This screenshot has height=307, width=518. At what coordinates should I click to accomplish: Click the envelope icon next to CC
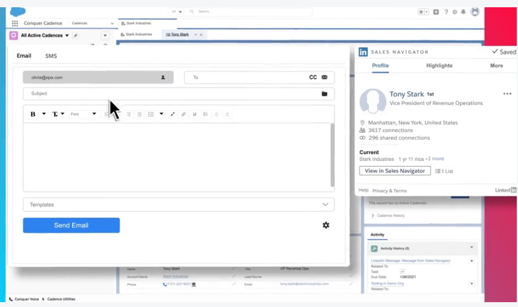(x=324, y=77)
